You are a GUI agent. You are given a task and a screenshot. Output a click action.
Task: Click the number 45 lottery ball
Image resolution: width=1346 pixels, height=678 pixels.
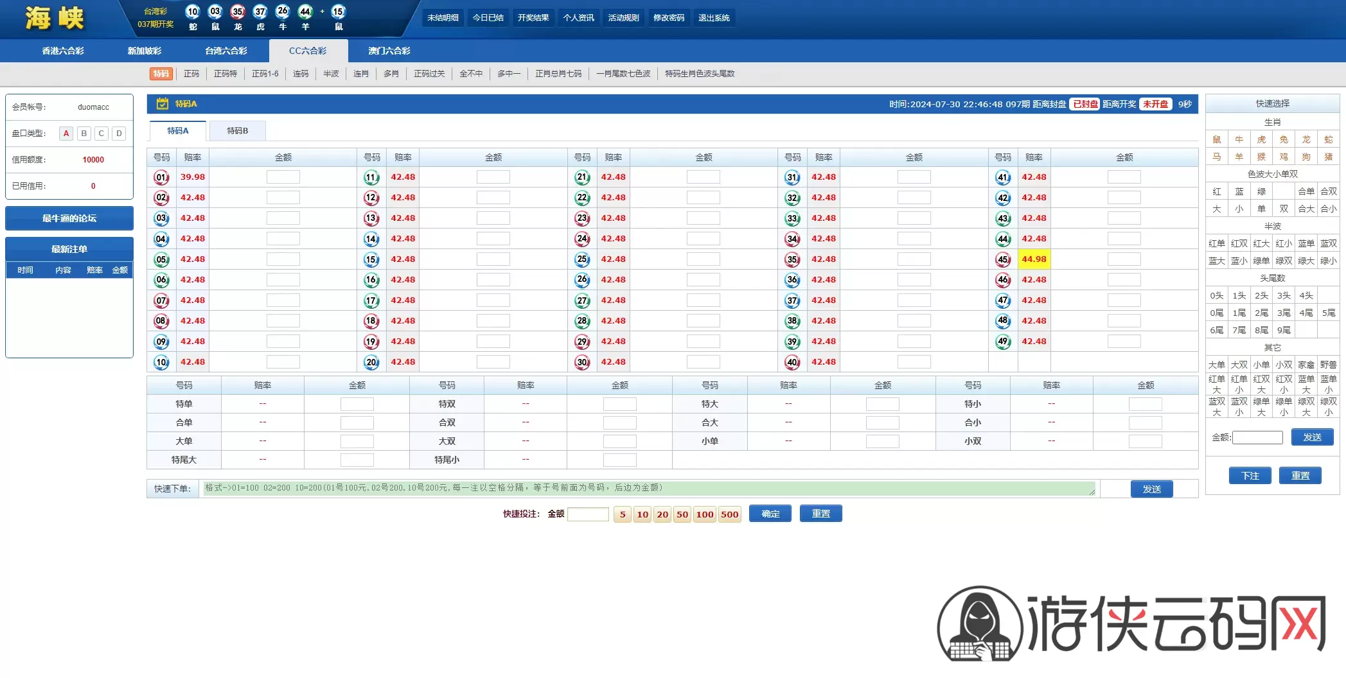pyautogui.click(x=1003, y=259)
